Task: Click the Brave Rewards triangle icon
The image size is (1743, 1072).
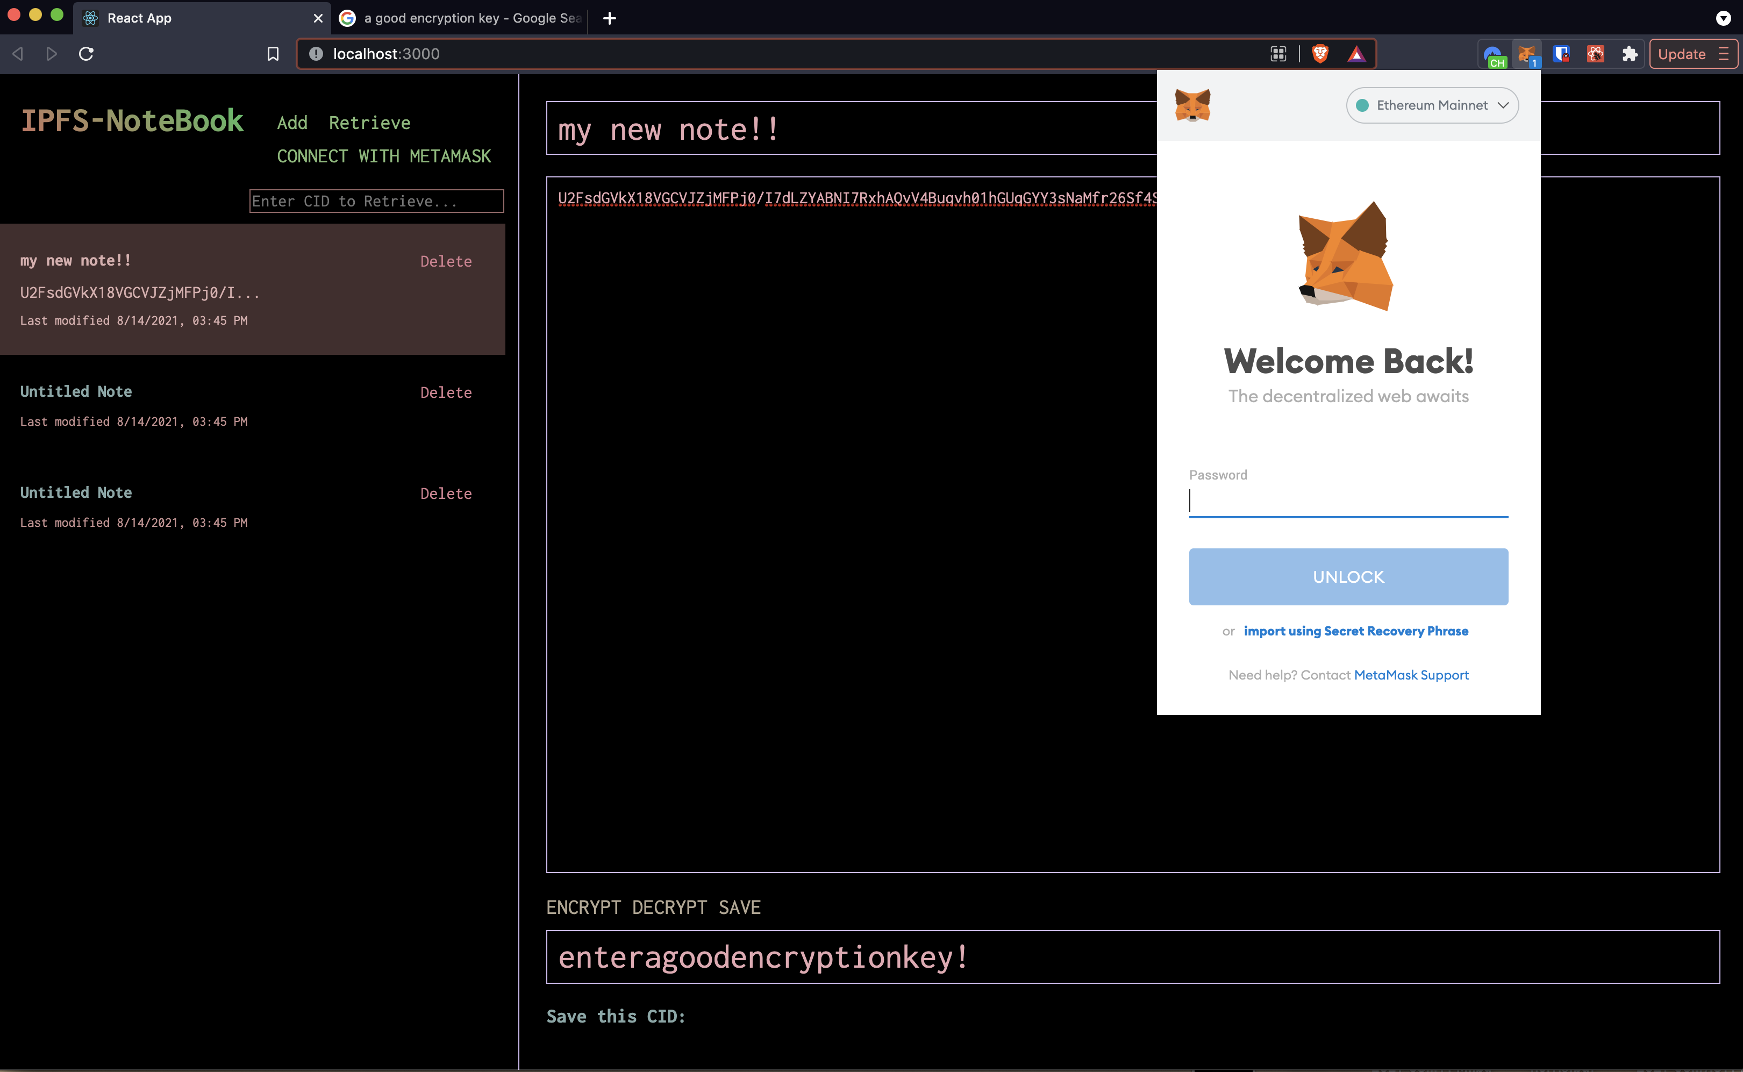Action: [x=1355, y=54]
